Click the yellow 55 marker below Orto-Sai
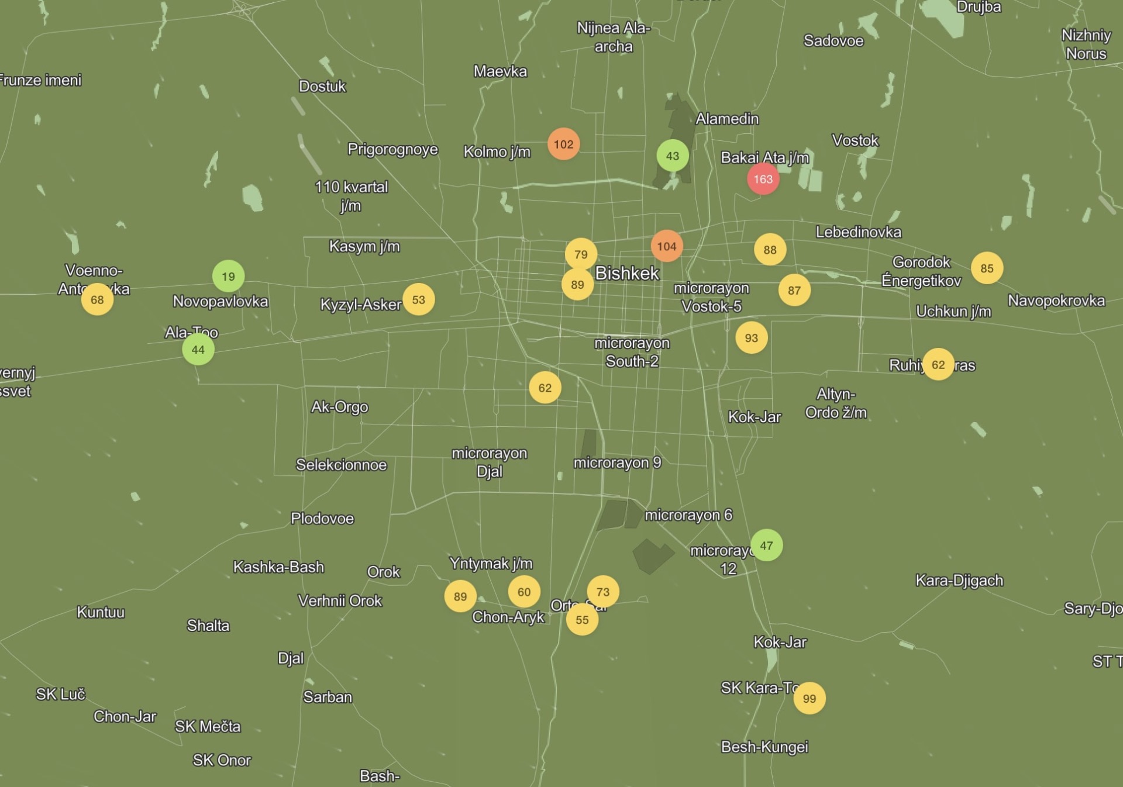The image size is (1123, 787). (582, 620)
